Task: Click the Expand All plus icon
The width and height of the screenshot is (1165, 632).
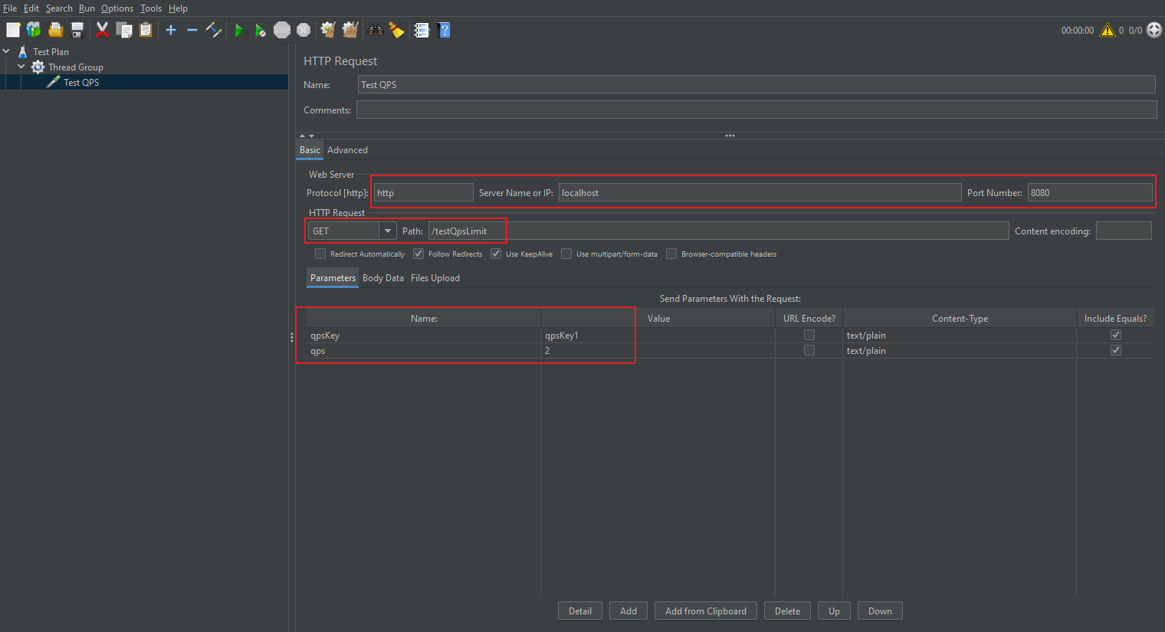Action: coord(171,30)
